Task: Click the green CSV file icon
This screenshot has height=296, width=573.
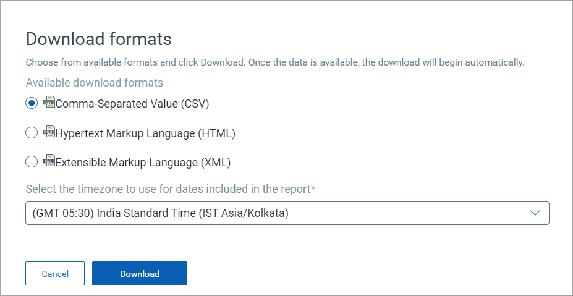Action: [49, 101]
